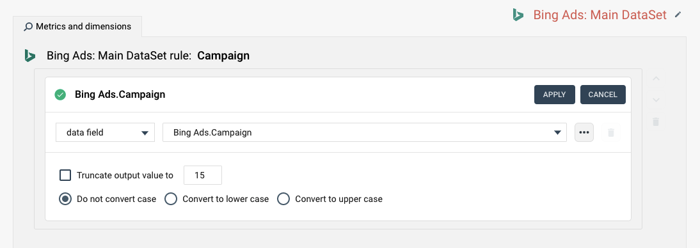Viewport: 700px width, 248px height.
Task: Switch to Metrics and dimensions tab
Action: pos(77,26)
